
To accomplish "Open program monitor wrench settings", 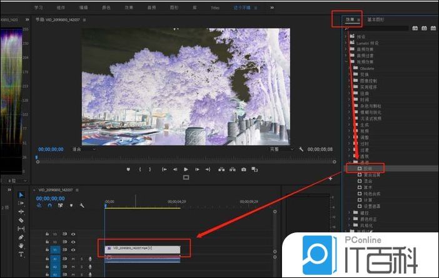I will (301, 149).
